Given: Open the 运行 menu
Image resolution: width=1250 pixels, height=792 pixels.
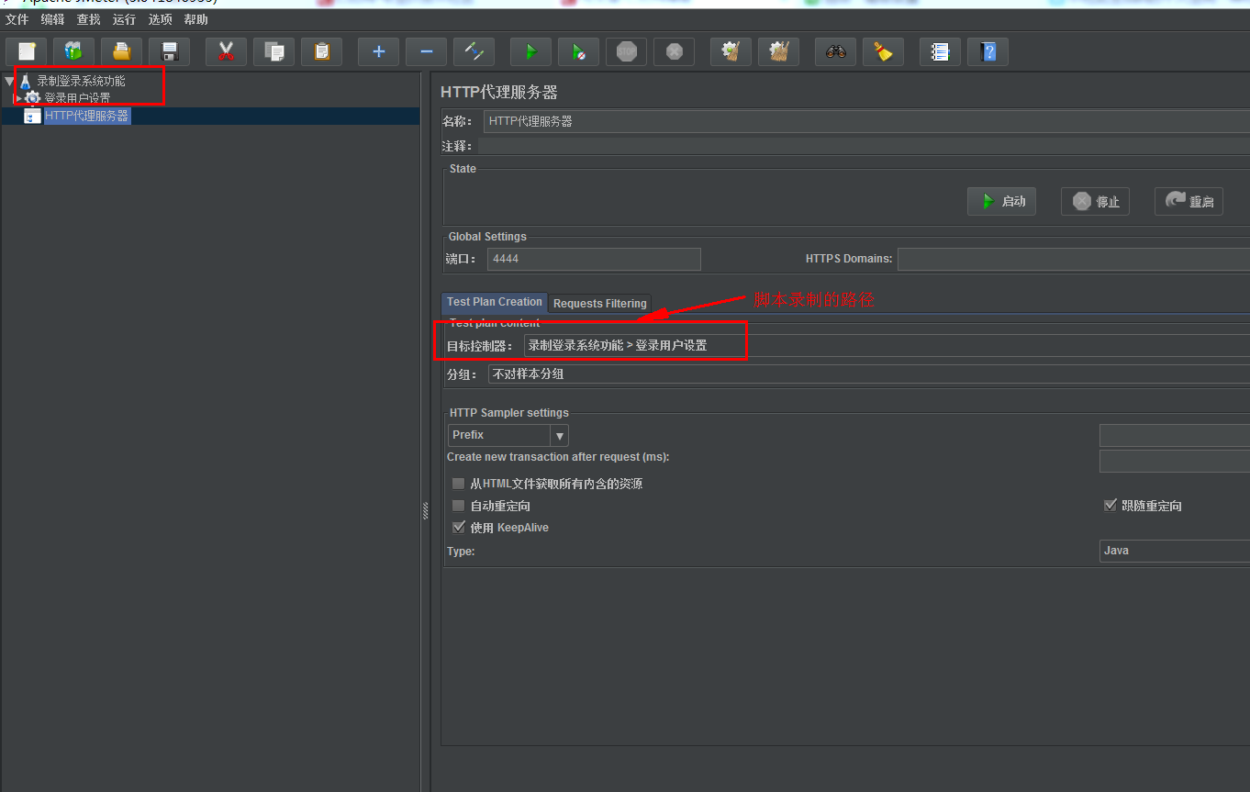Looking at the screenshot, I should [x=125, y=19].
